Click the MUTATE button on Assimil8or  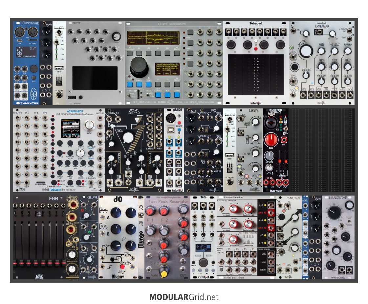[x=83, y=163]
